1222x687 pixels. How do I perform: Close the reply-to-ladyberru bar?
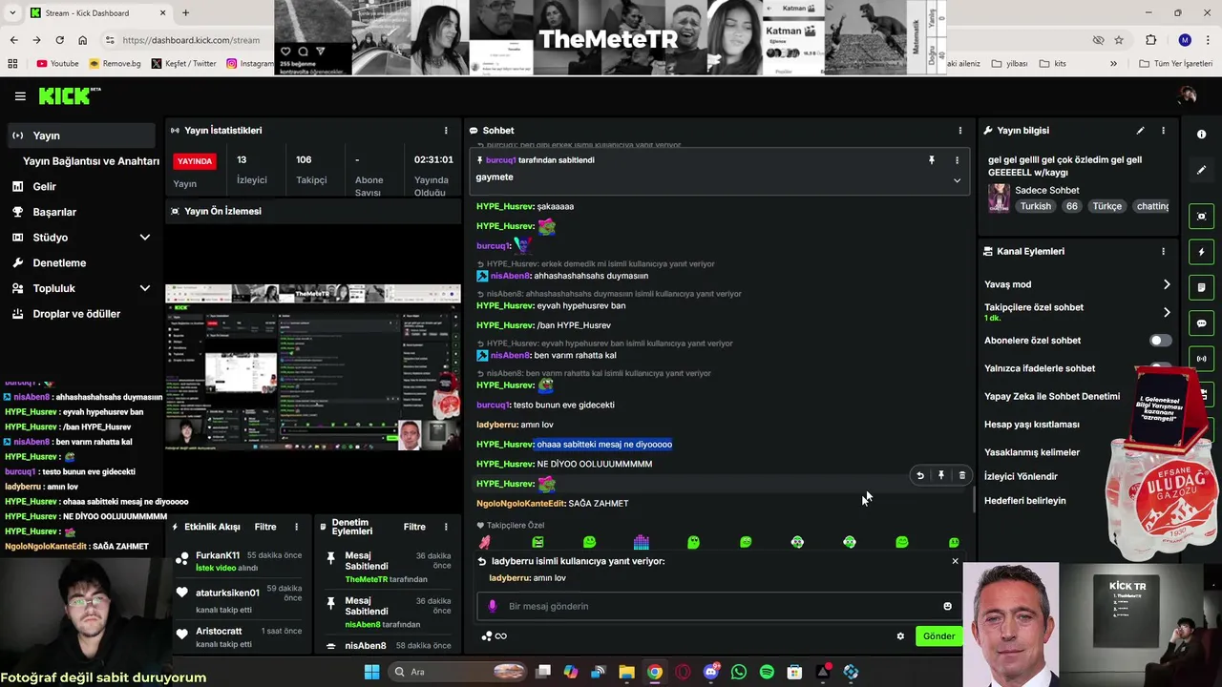pyautogui.click(x=955, y=561)
